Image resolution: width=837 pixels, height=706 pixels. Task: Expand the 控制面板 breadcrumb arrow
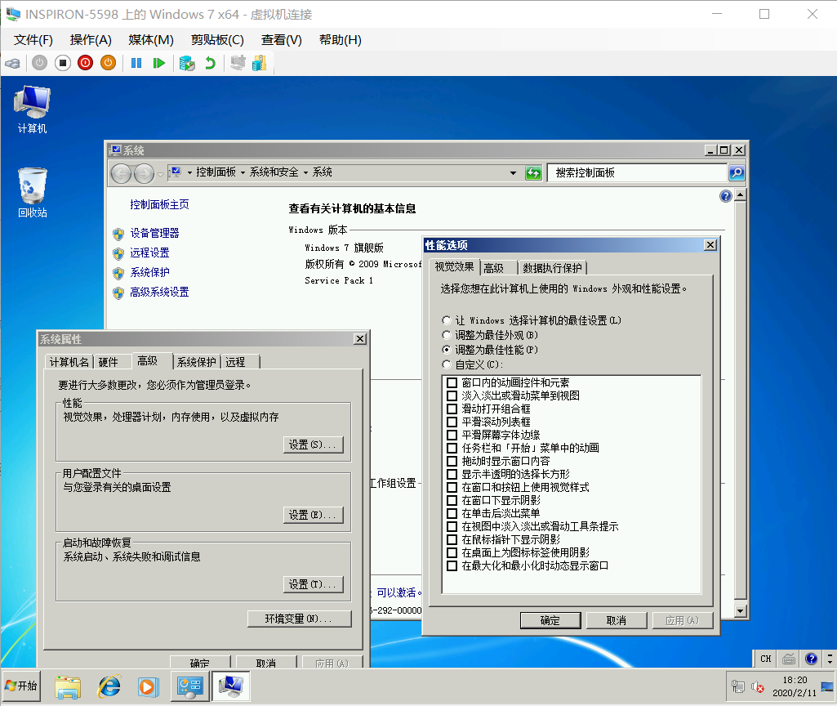click(x=243, y=172)
